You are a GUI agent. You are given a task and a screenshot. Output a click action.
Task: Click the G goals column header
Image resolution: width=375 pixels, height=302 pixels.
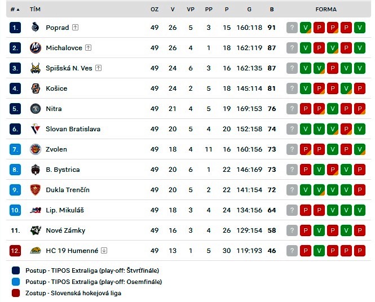pyautogui.click(x=249, y=10)
